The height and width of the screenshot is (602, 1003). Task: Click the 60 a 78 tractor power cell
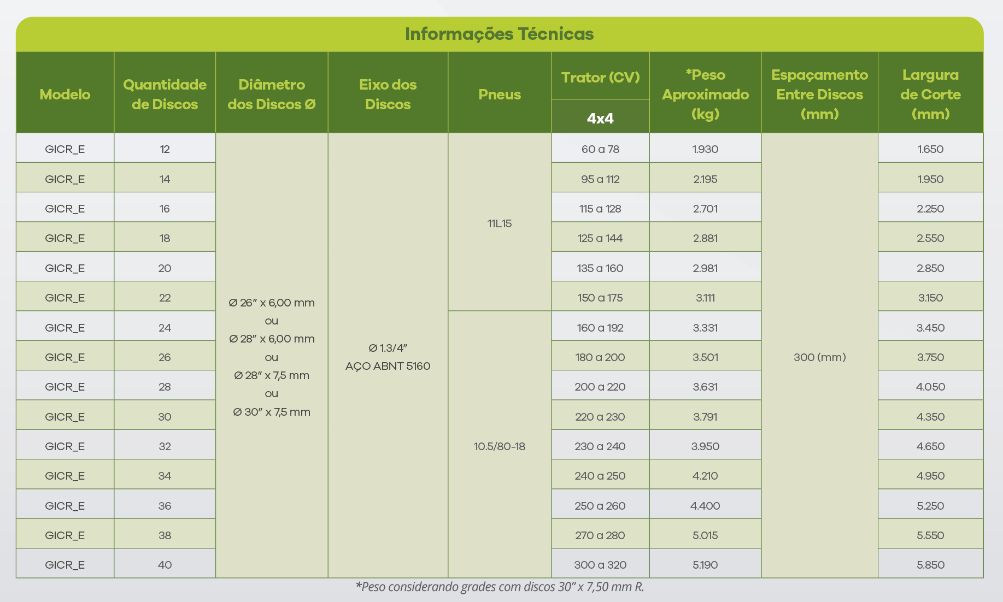[600, 149]
